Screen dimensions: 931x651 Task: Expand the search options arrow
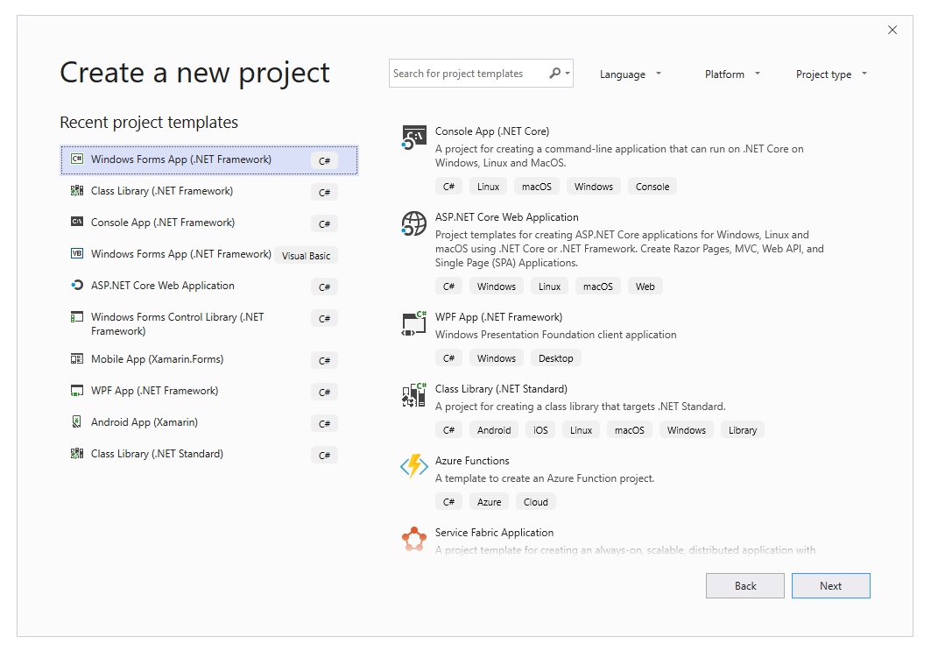(568, 73)
